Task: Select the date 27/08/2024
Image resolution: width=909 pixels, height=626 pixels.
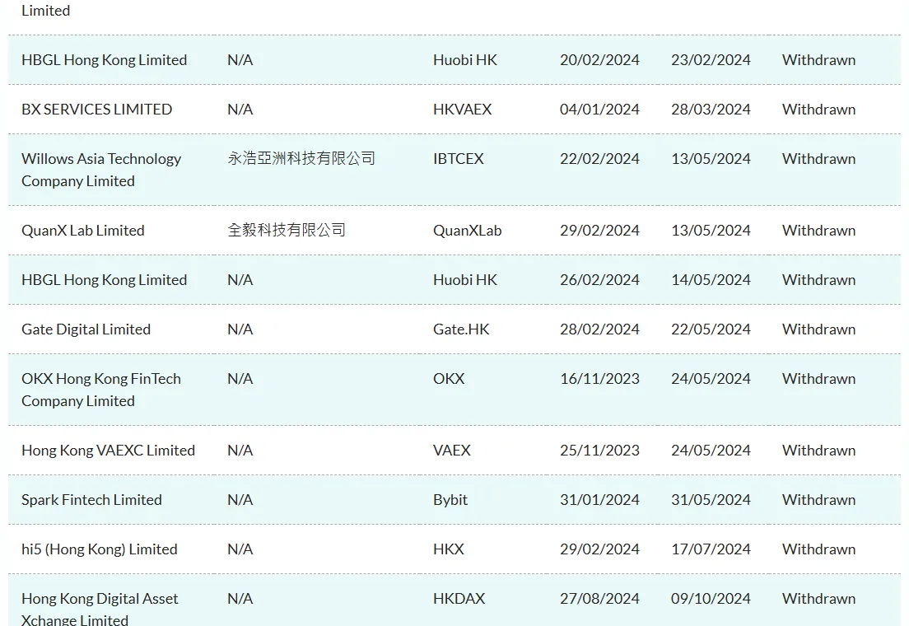Action: pyautogui.click(x=599, y=598)
